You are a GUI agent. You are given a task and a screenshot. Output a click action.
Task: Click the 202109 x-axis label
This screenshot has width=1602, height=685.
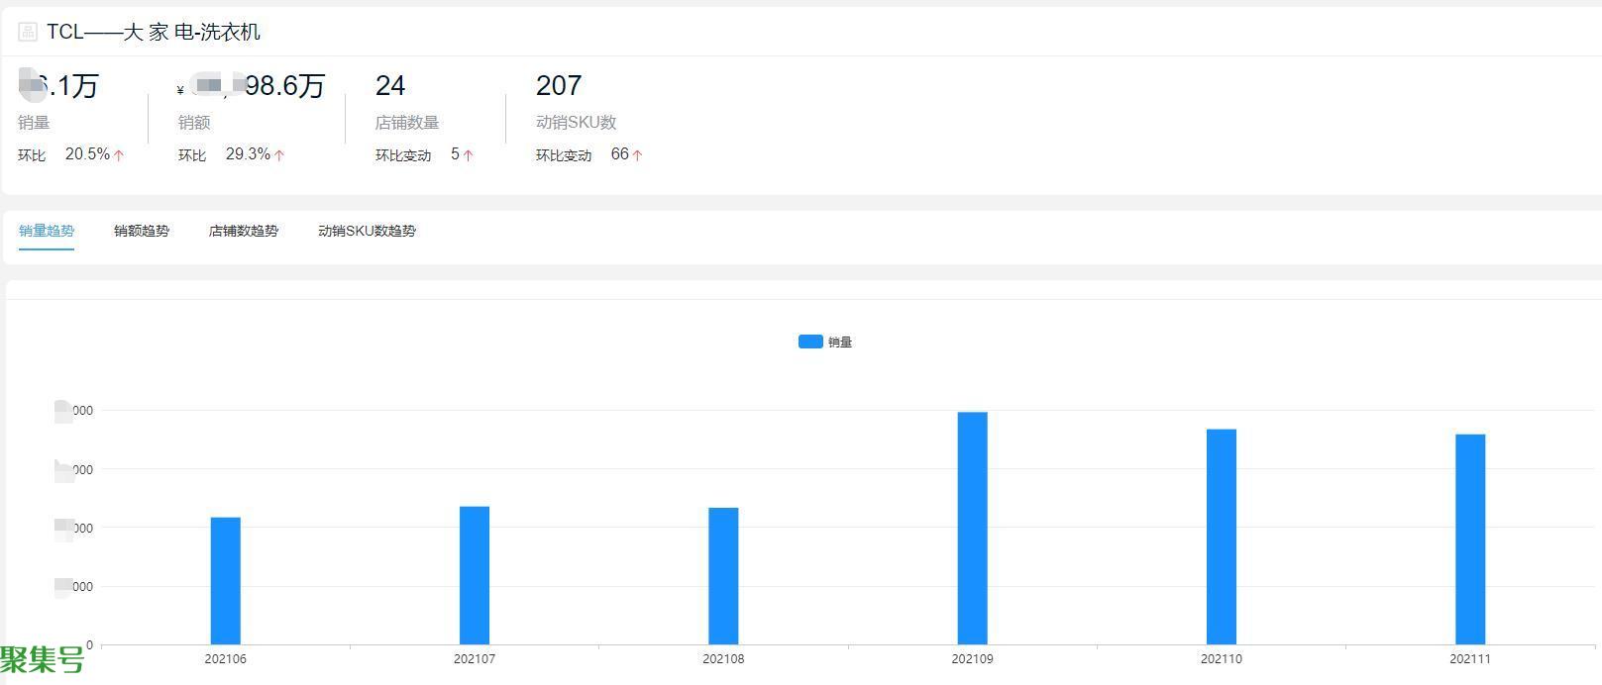972,659
